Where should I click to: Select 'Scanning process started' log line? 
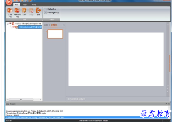[34, 111]
